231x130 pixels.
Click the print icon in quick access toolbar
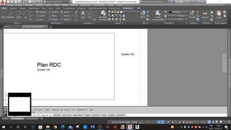[x=30, y=1]
